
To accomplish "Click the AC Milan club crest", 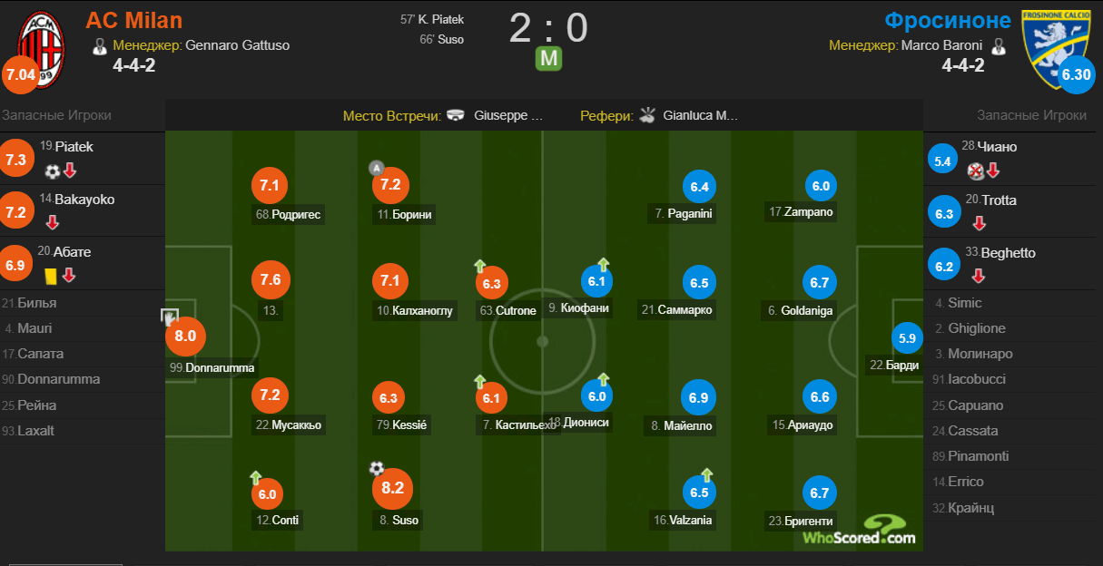I will pos(42,48).
